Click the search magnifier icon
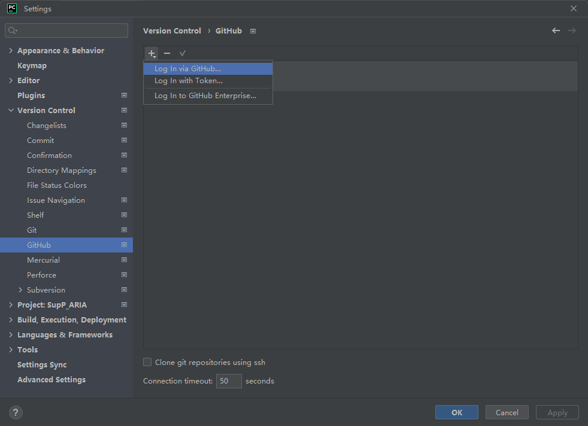 click(13, 31)
